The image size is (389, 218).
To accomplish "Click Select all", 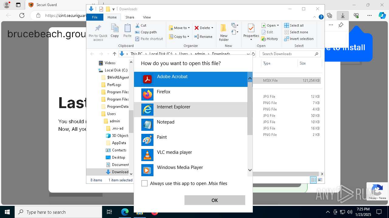I will 294,25.
